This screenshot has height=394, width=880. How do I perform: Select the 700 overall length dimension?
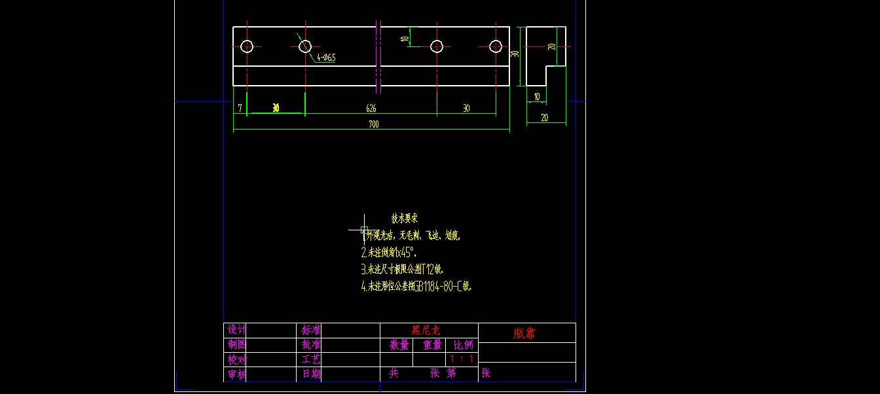pos(374,124)
